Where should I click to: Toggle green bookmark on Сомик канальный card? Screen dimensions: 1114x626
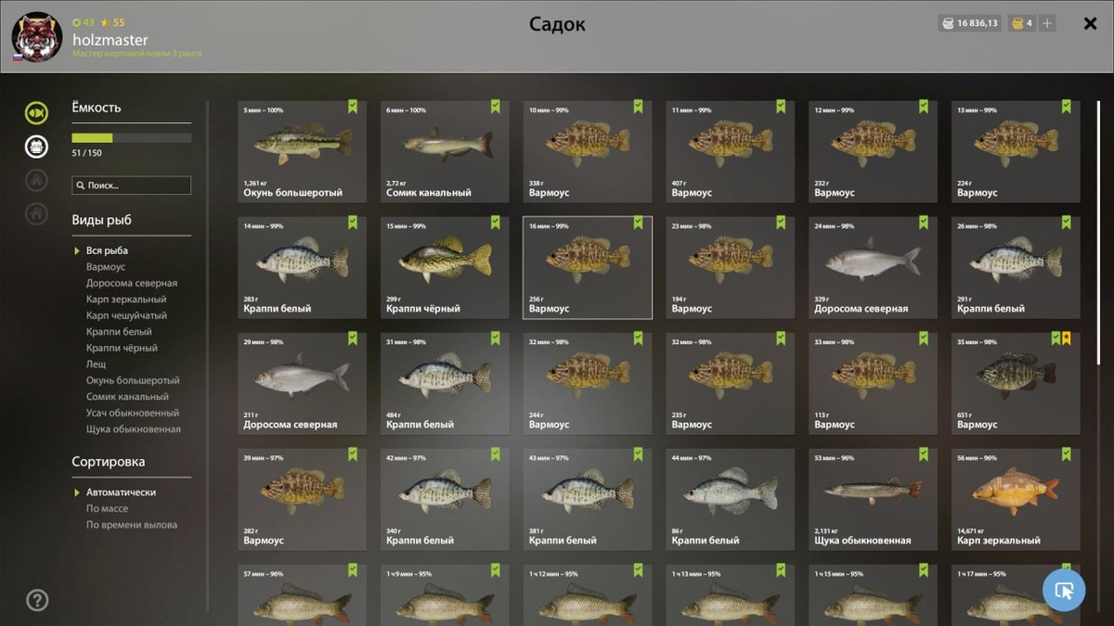point(496,107)
